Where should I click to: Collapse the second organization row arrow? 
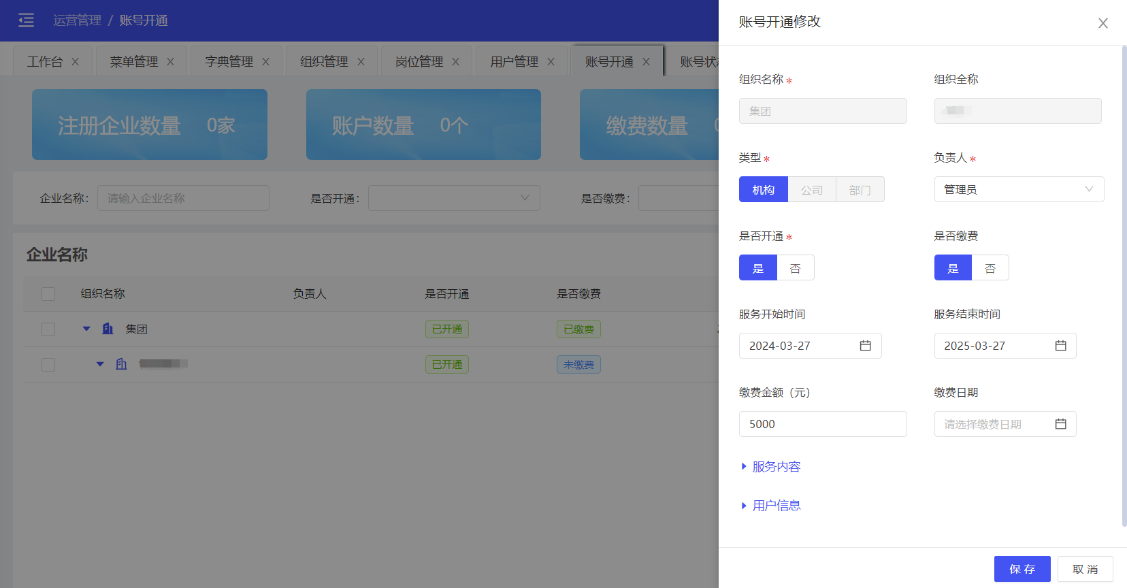tap(100, 364)
